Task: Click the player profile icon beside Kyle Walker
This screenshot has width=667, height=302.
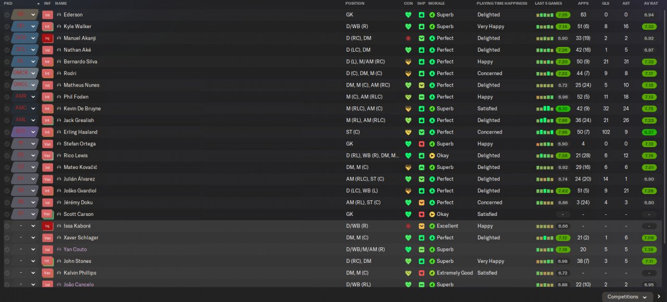Action: coord(59,27)
